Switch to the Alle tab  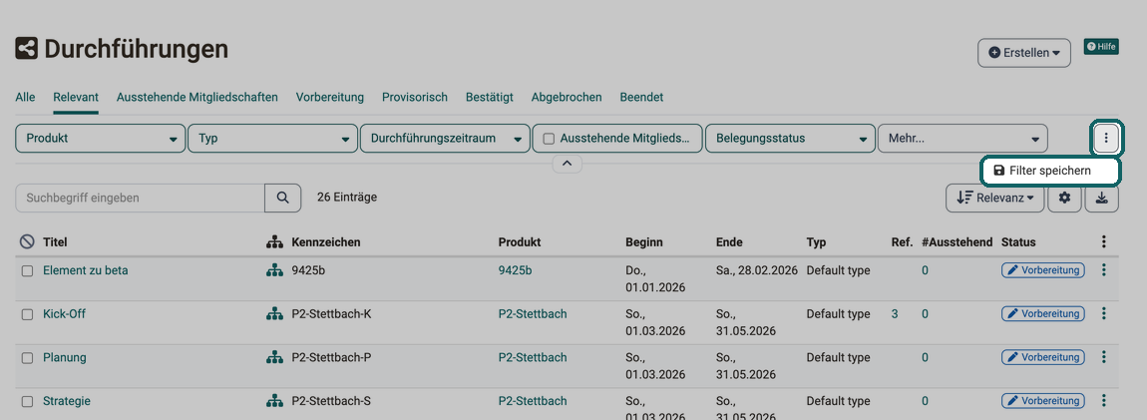click(25, 97)
